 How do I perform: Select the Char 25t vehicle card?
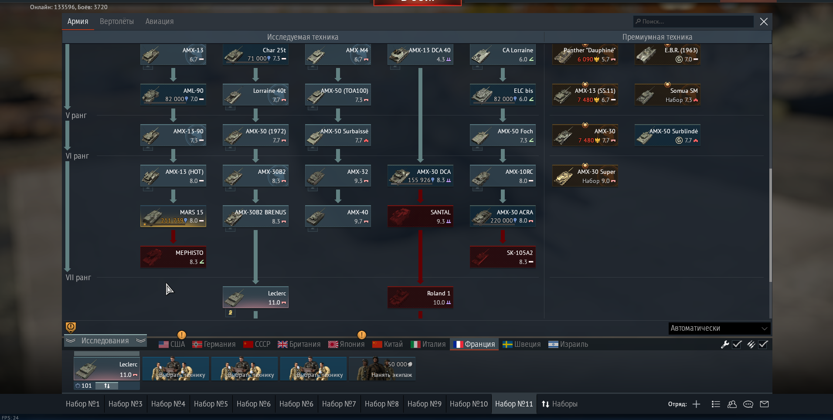(255, 54)
